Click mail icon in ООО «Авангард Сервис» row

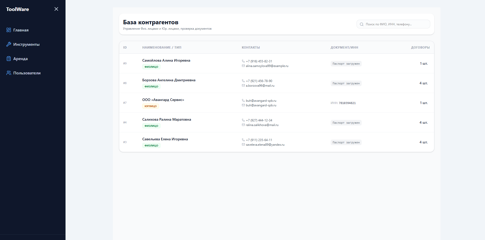[243, 105]
